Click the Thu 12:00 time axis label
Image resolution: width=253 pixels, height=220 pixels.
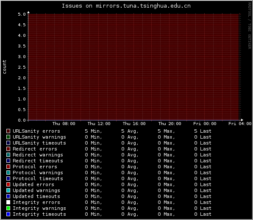pyautogui.click(x=99, y=124)
